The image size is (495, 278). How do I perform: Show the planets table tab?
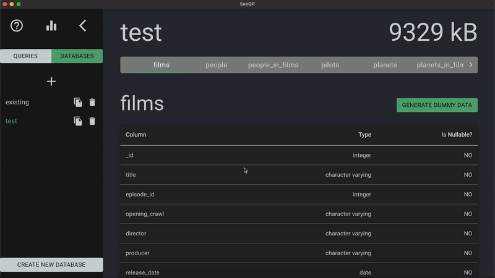coord(385,65)
